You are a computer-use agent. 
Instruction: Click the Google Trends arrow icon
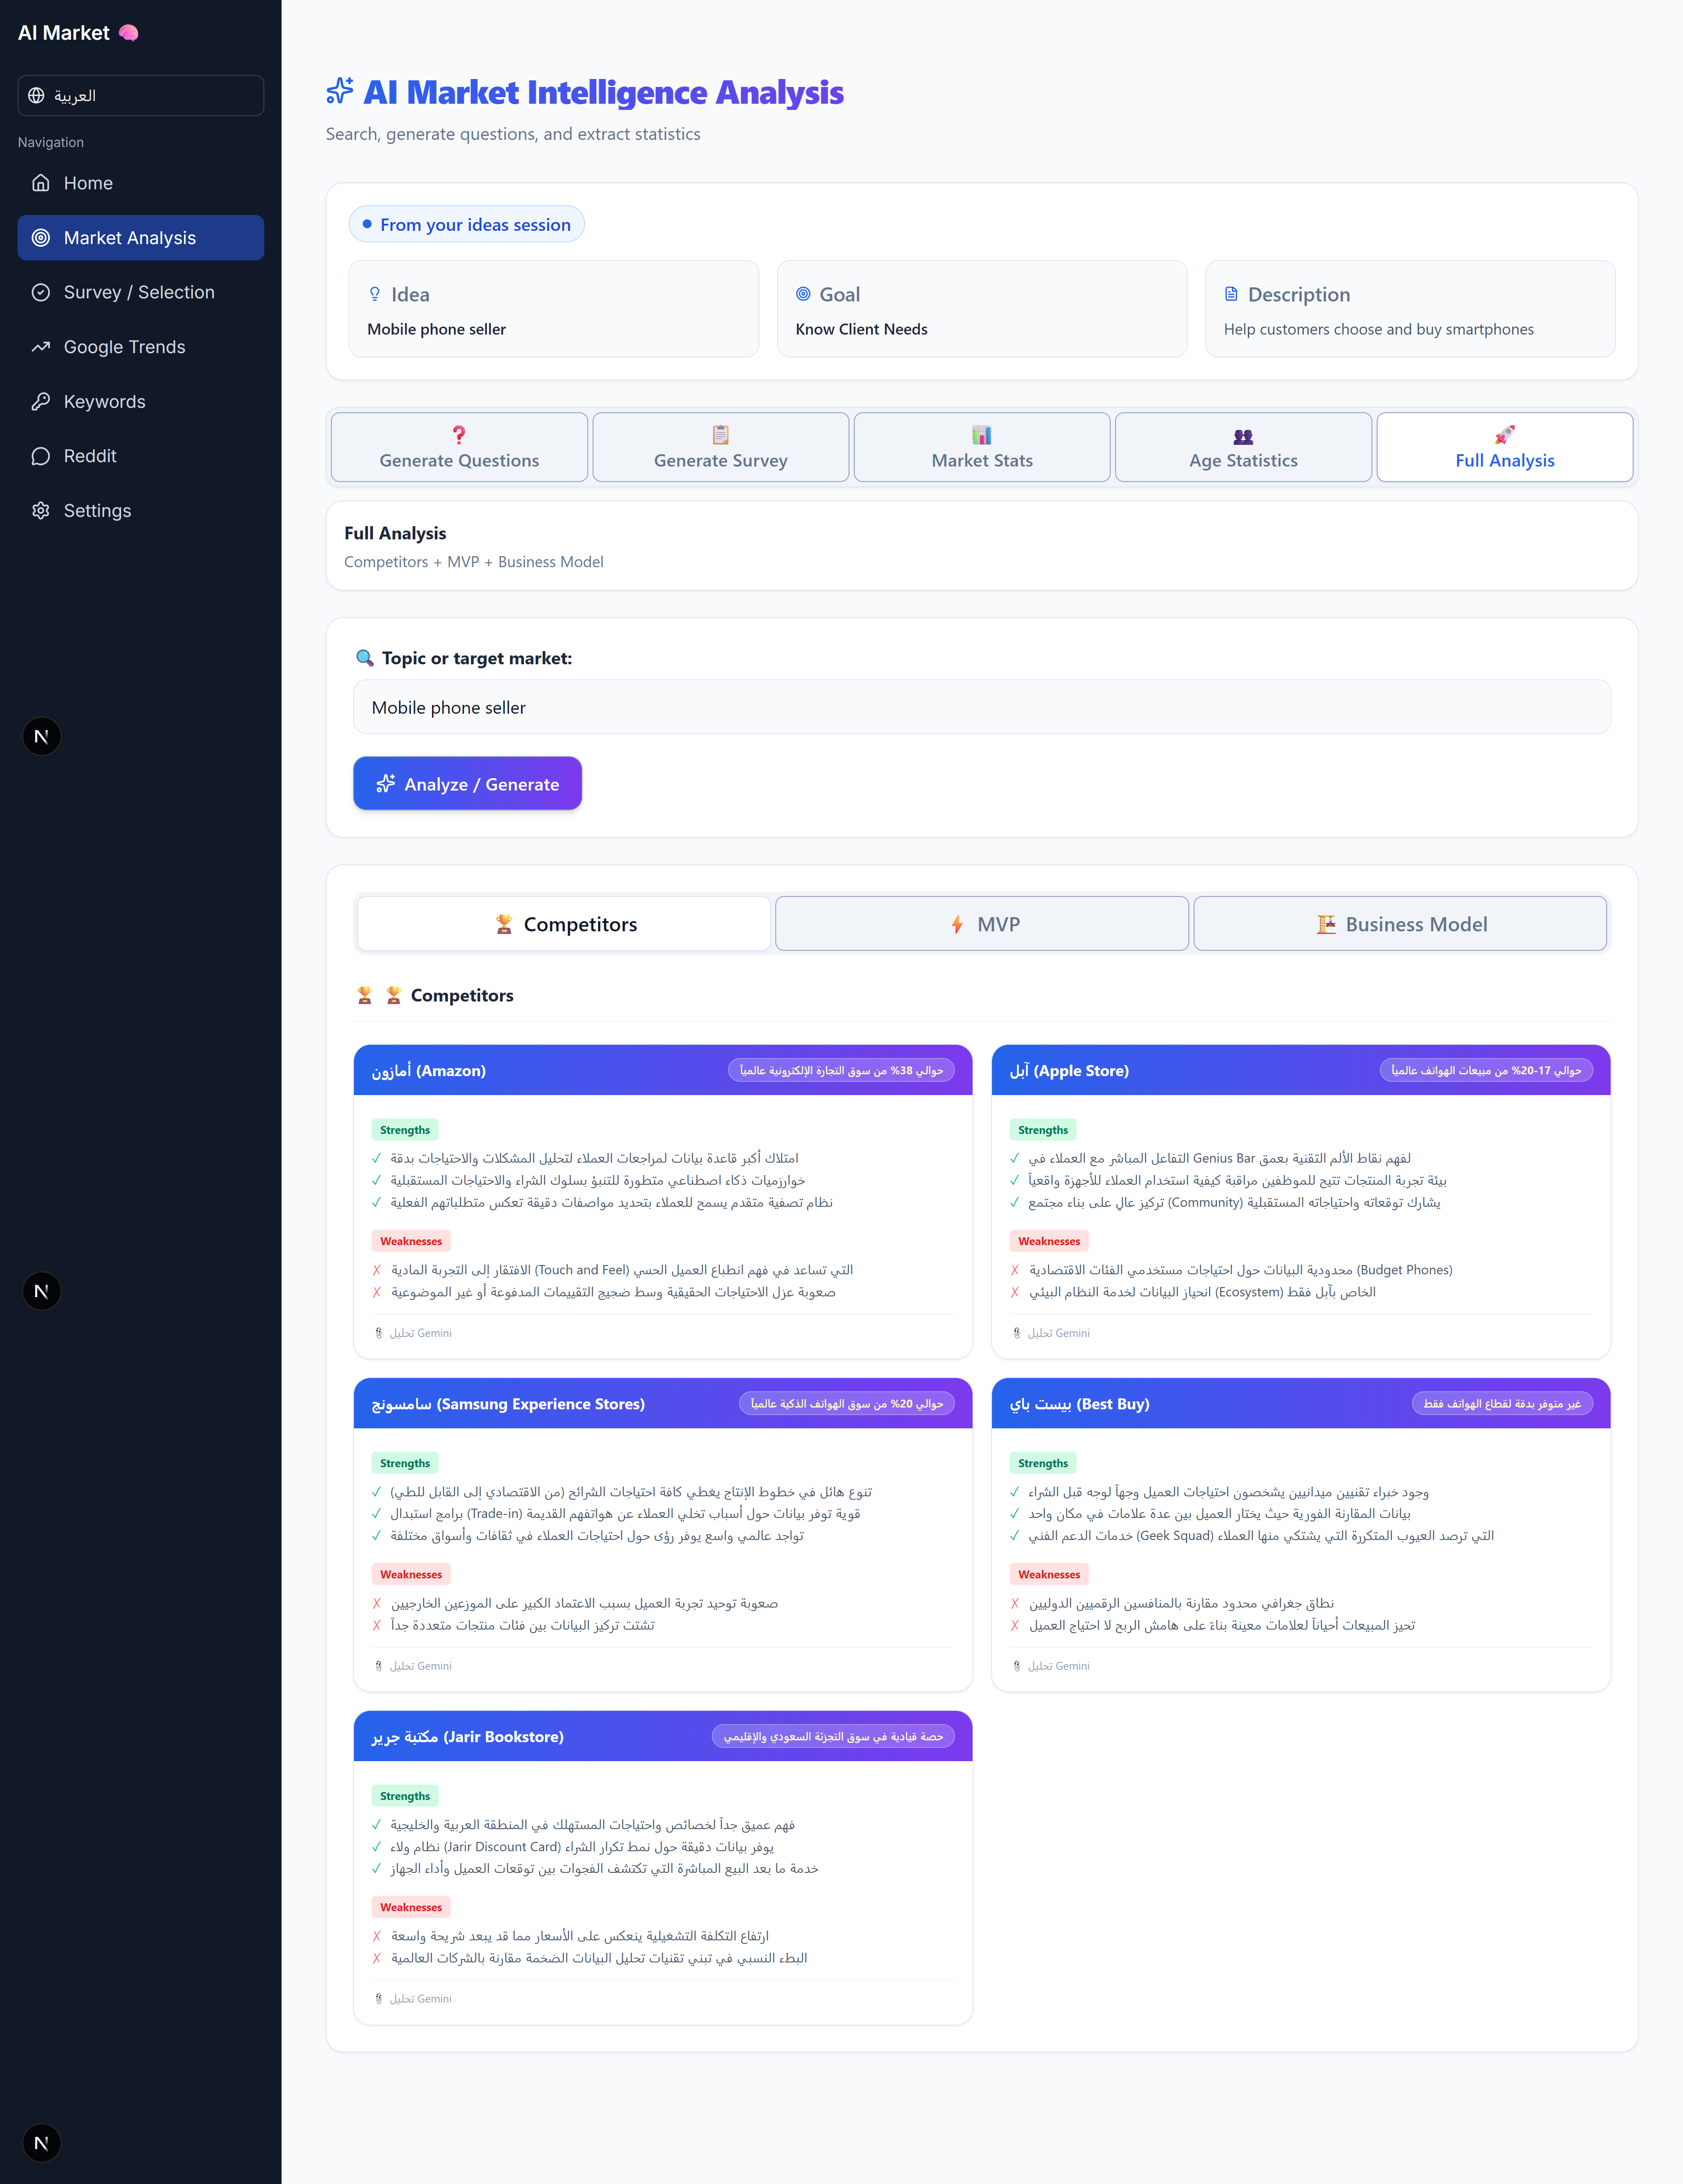(41, 347)
